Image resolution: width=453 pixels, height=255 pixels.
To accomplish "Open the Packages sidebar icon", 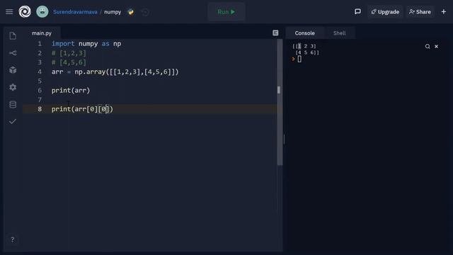I will point(13,70).
